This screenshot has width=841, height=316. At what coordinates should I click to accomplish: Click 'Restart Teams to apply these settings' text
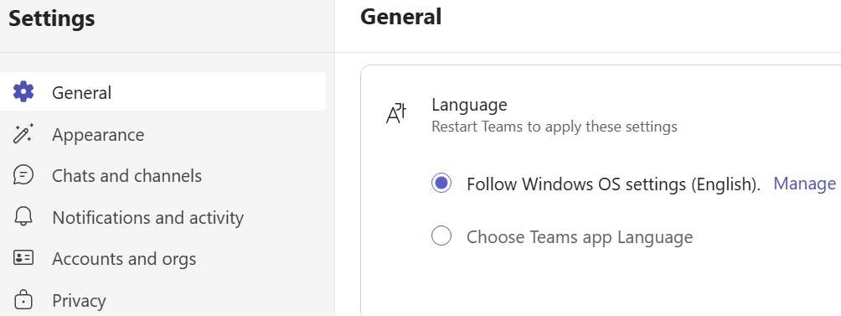[555, 127]
